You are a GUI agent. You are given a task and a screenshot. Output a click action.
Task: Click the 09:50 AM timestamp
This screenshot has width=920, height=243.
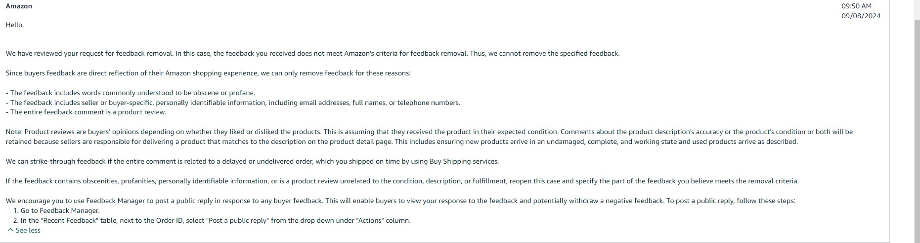[x=856, y=6]
